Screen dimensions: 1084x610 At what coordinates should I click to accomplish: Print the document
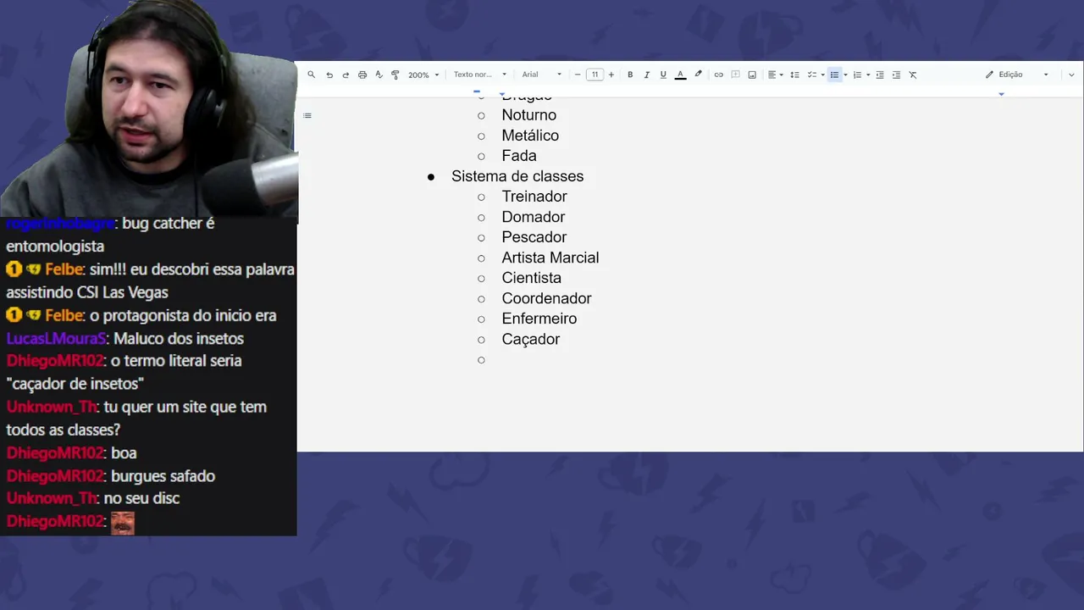[x=362, y=75]
